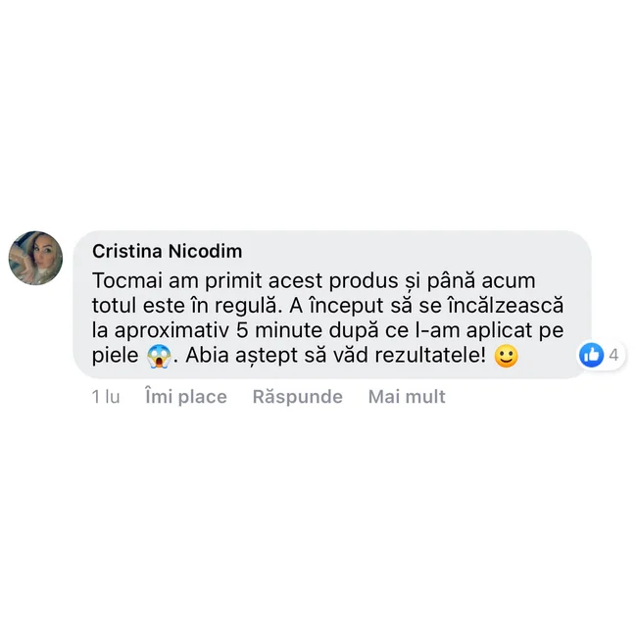Click the word Abia in the comment
Screen dimensions: 637x637
point(207,355)
